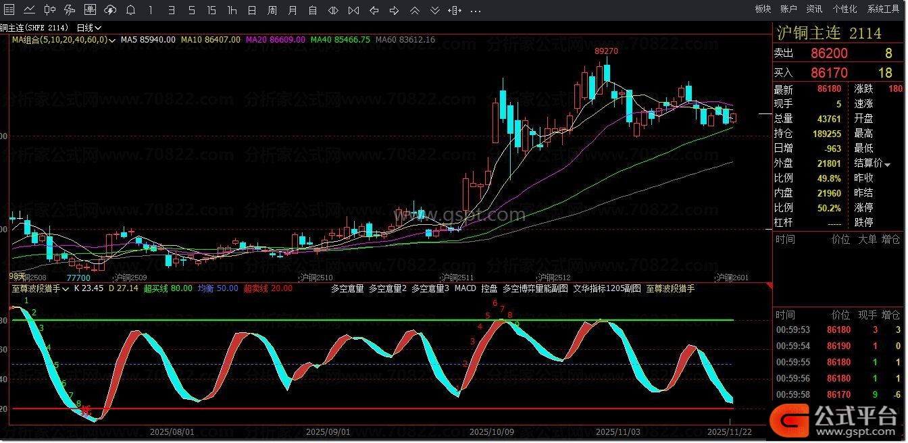Open the three-dots more options icon
This screenshot has width=908, height=443.
click(476, 10)
